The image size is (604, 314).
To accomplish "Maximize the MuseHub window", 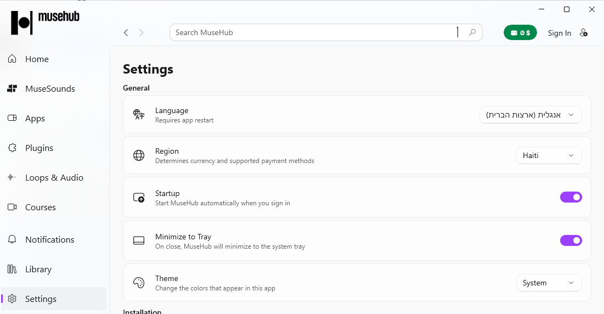I will pos(567,9).
